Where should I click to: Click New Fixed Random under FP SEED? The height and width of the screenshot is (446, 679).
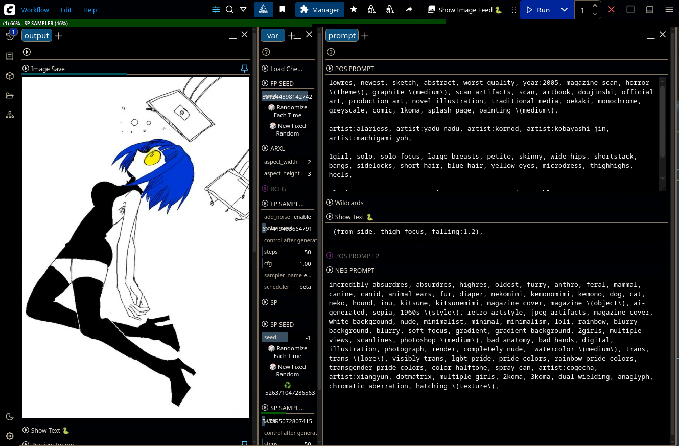point(288,129)
